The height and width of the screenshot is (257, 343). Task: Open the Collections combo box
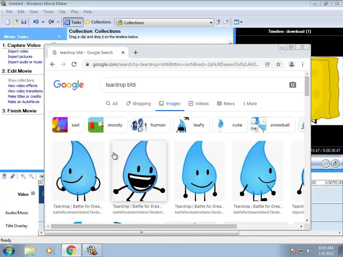[165, 22]
